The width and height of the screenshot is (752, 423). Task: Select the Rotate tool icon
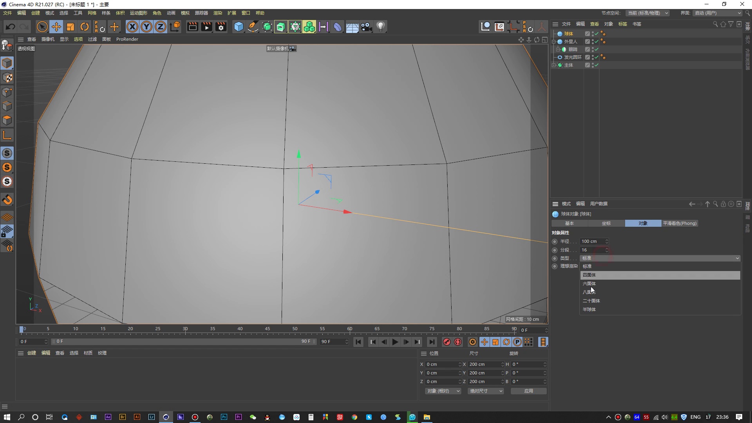tap(84, 27)
